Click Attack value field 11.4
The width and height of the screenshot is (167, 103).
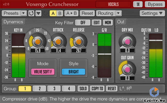point(58,51)
